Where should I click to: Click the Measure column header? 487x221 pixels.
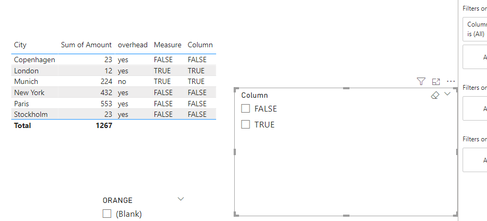click(167, 45)
